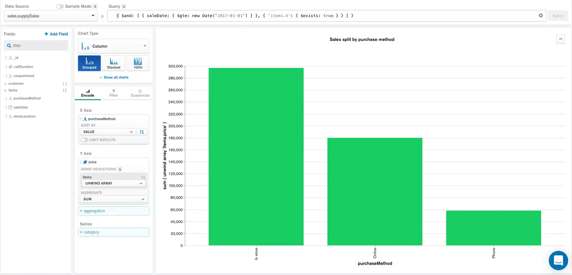Click Show all charts link
The height and width of the screenshot is (275, 572).
click(x=114, y=78)
